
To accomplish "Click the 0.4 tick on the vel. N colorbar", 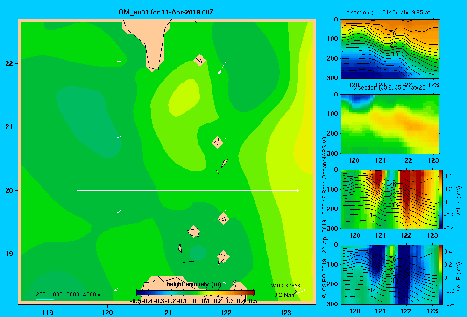I will [448, 176].
